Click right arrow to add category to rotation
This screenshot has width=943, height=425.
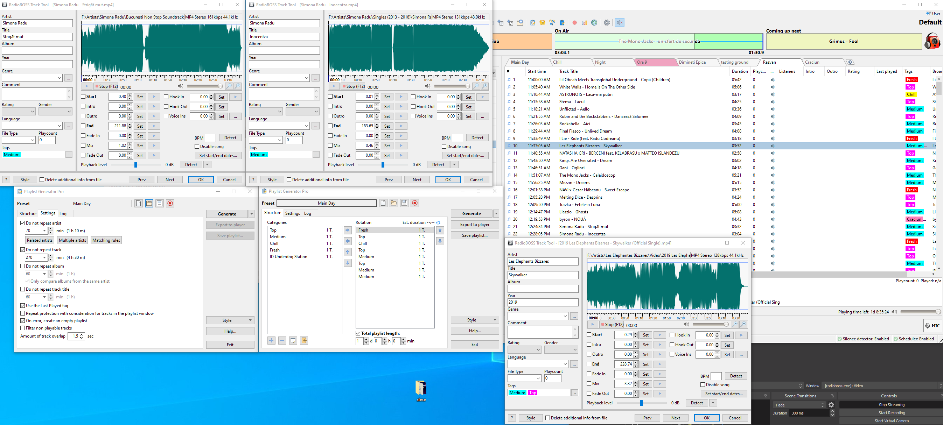(x=348, y=230)
